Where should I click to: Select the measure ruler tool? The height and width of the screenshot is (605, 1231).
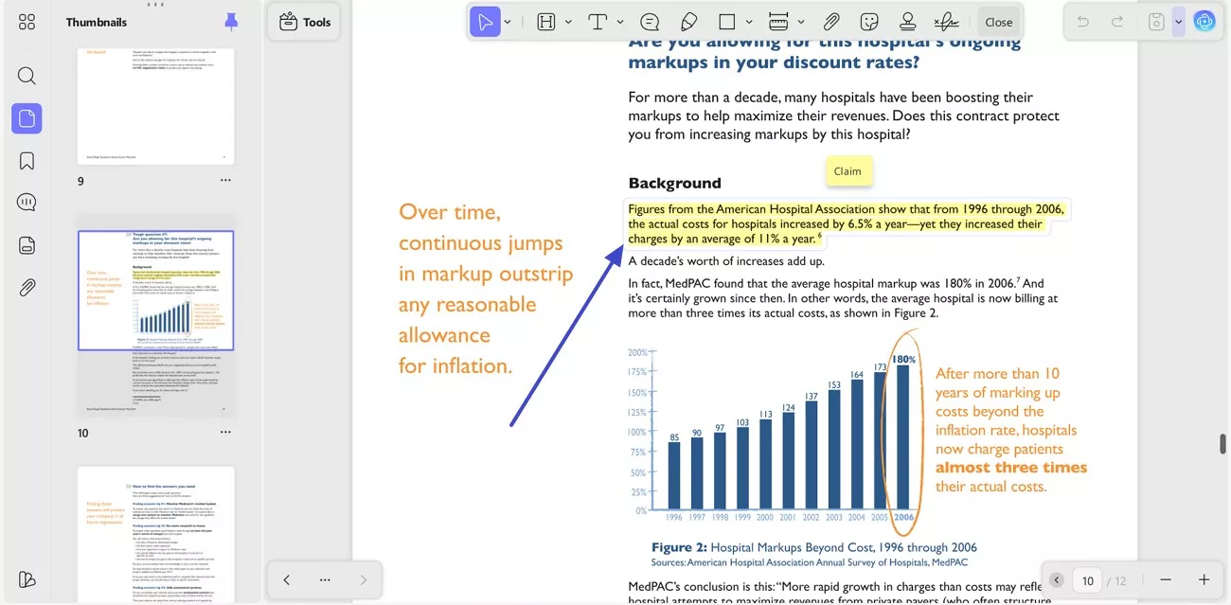click(x=778, y=22)
